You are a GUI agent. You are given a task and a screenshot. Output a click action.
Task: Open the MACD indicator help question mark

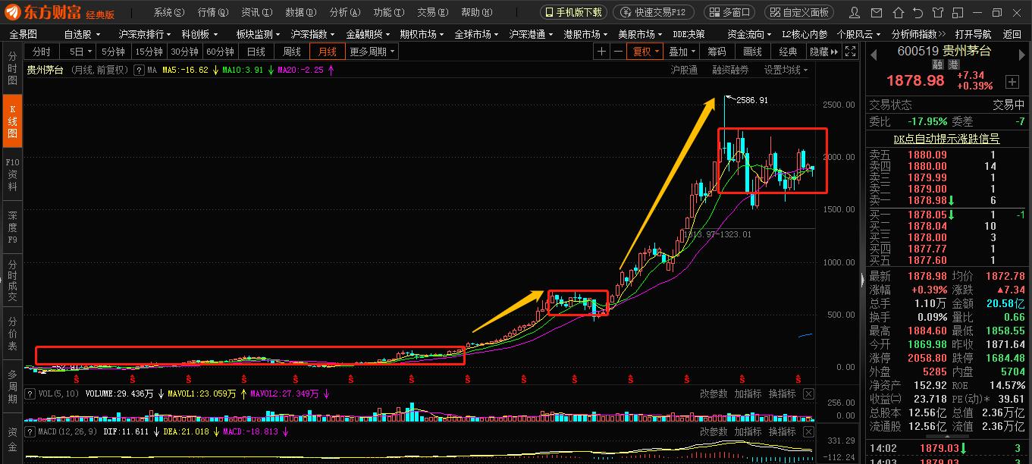[x=30, y=431]
